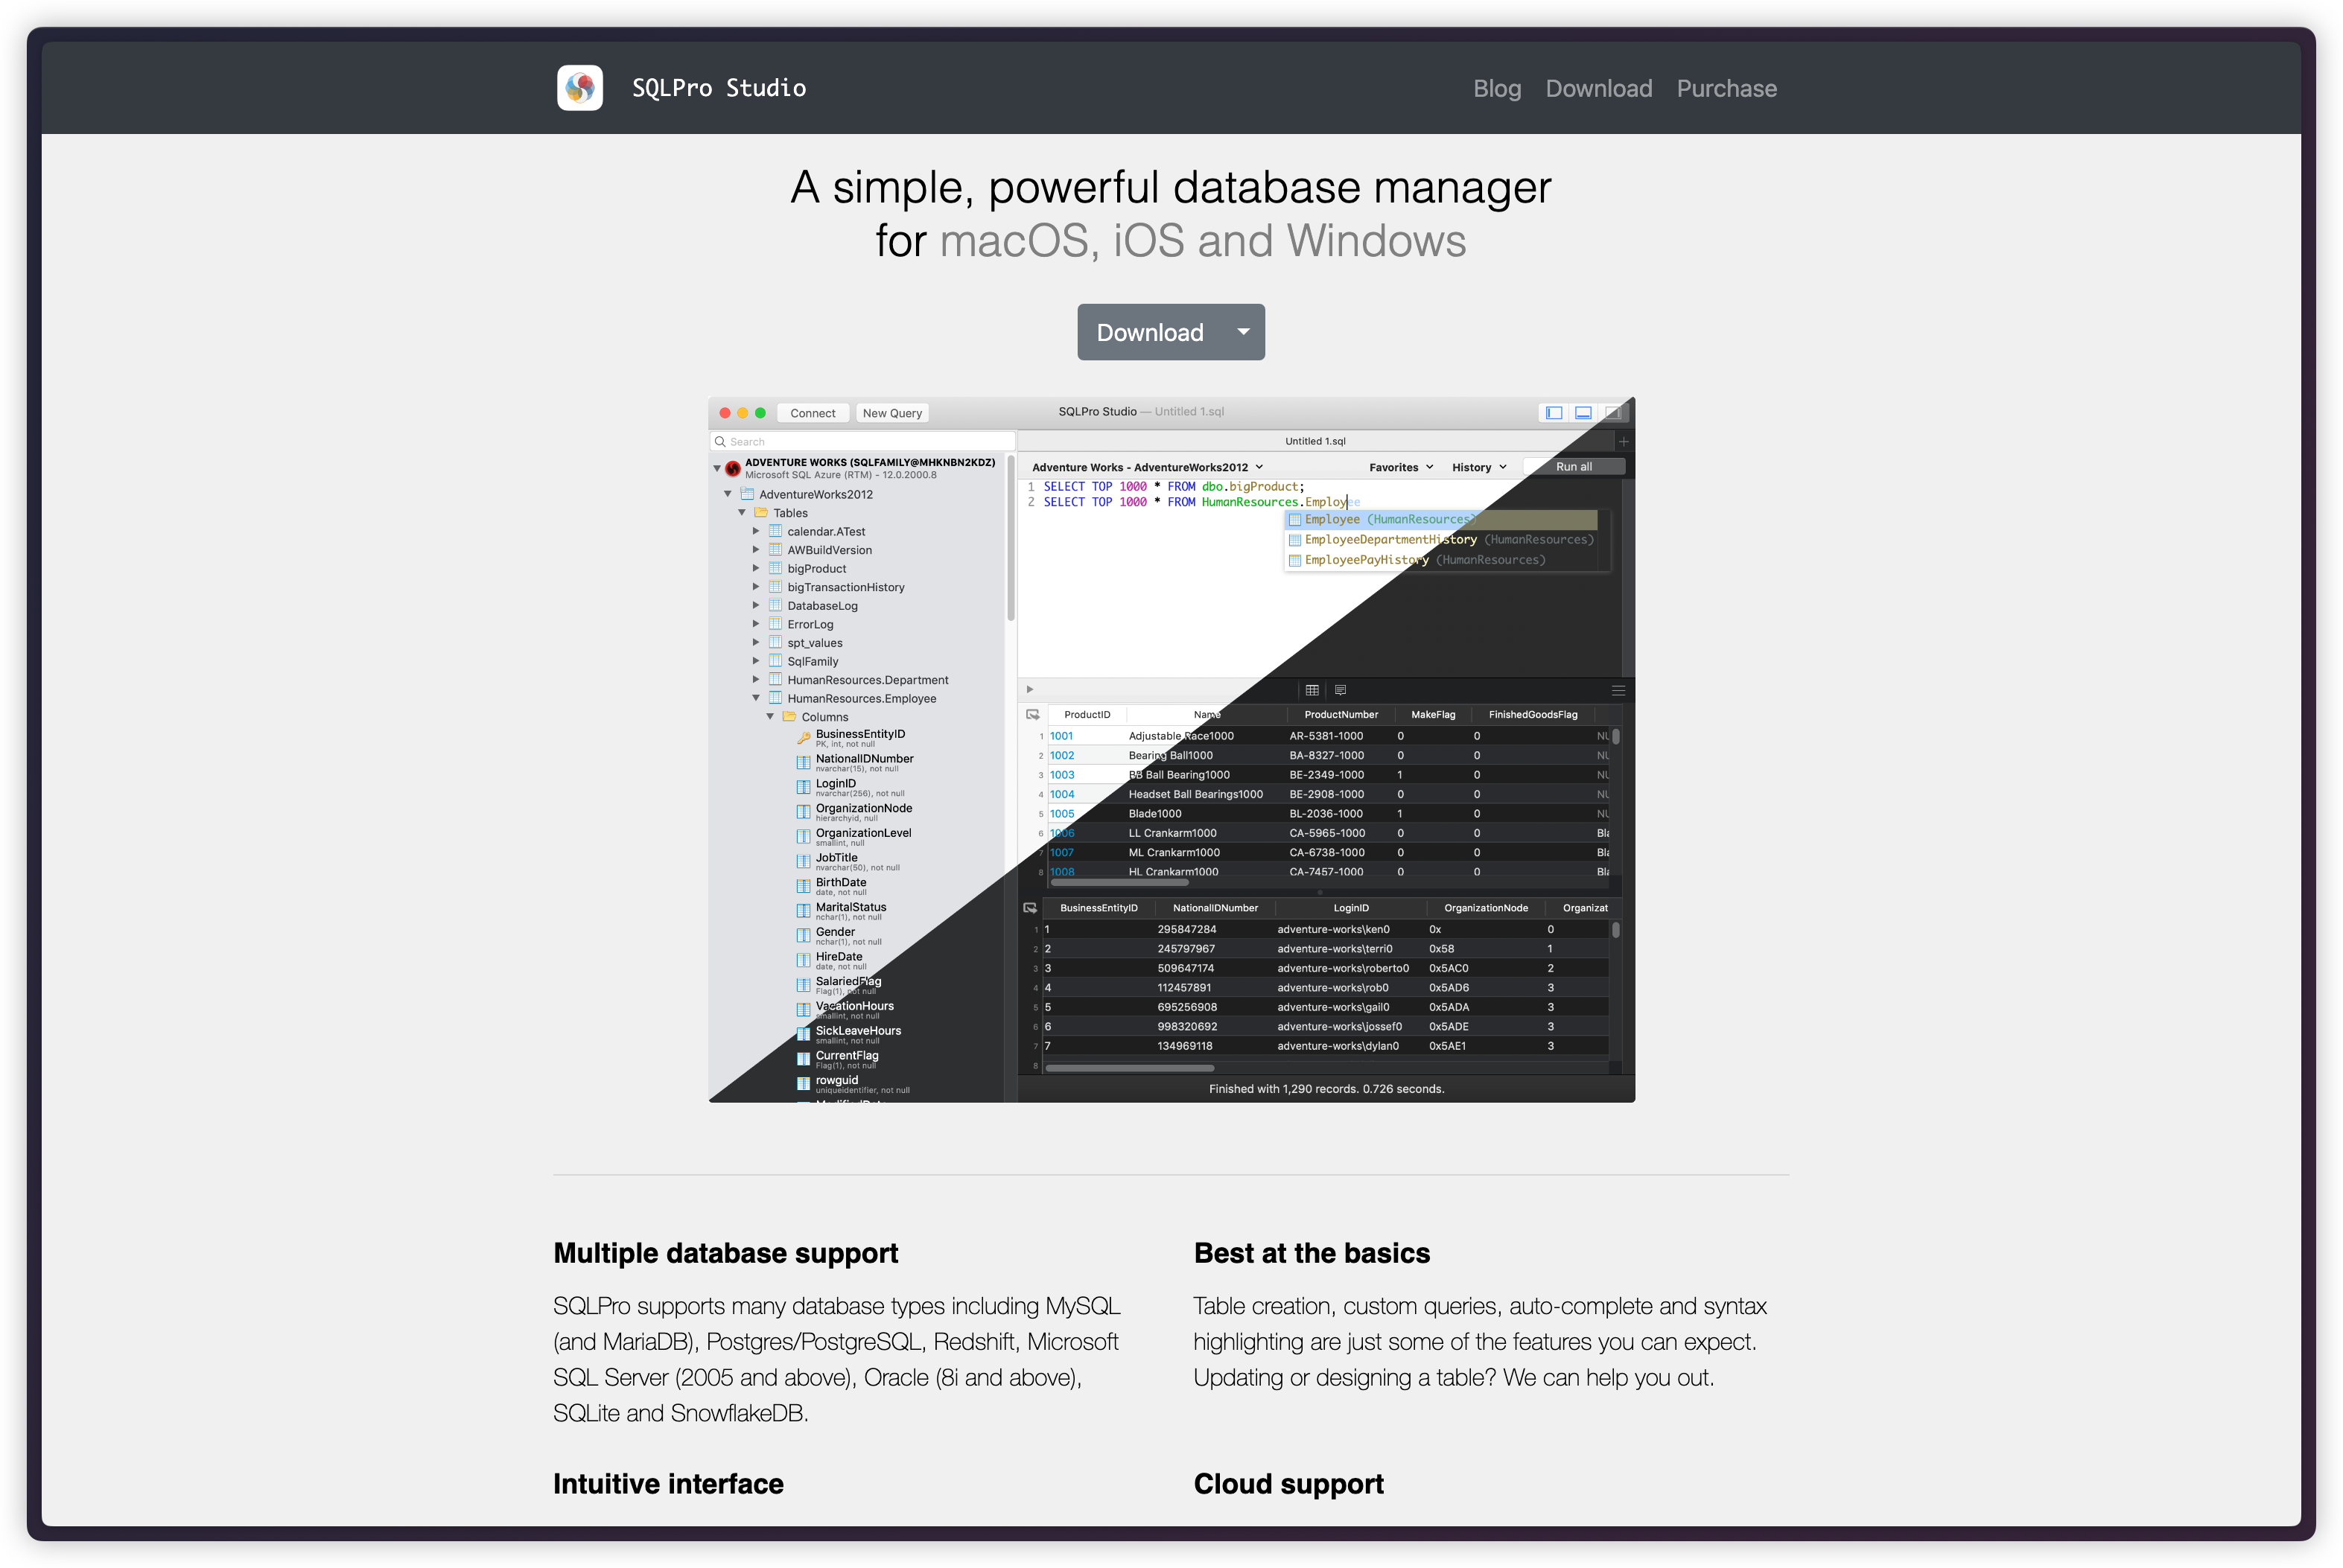Click cell 'adventure-works\ken0'
Screen dimensions: 2343x1568
click(1332, 929)
